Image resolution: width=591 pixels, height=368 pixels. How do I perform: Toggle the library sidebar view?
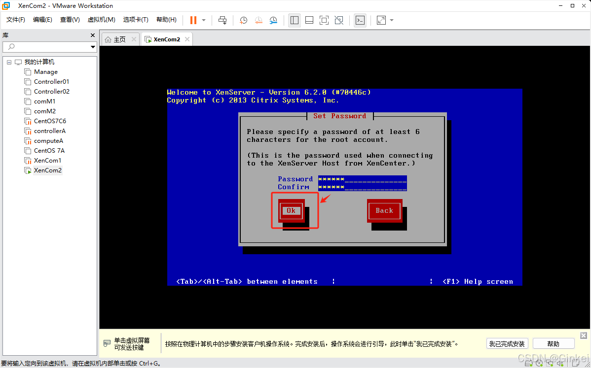pyautogui.click(x=295, y=20)
